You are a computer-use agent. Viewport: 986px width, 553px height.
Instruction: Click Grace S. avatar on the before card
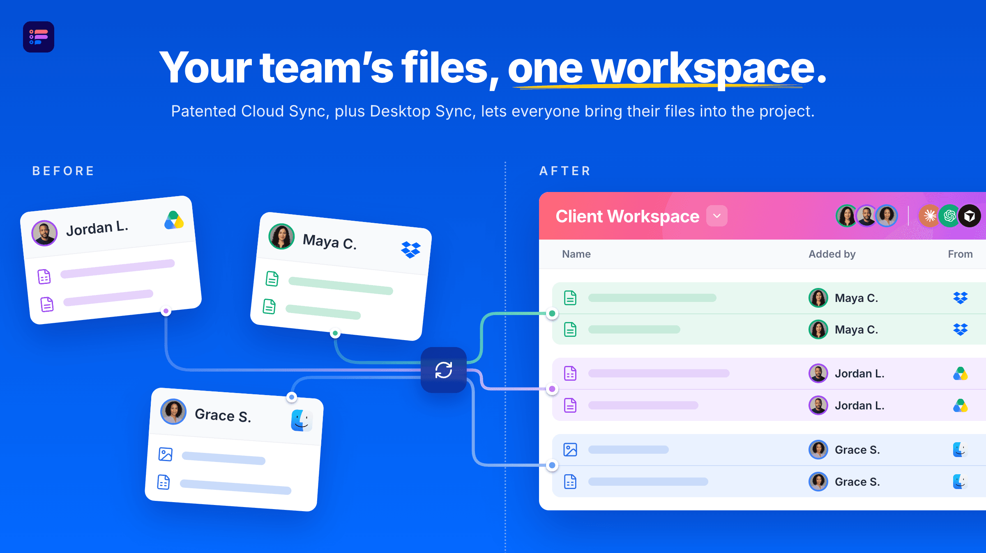click(173, 411)
